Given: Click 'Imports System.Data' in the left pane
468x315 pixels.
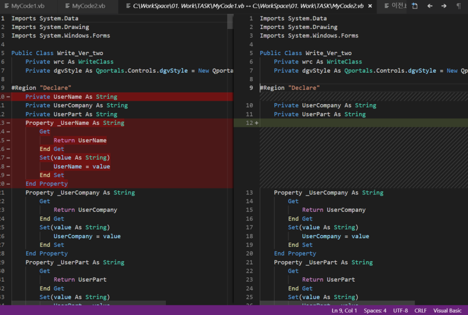Looking at the screenshot, I should point(45,19).
